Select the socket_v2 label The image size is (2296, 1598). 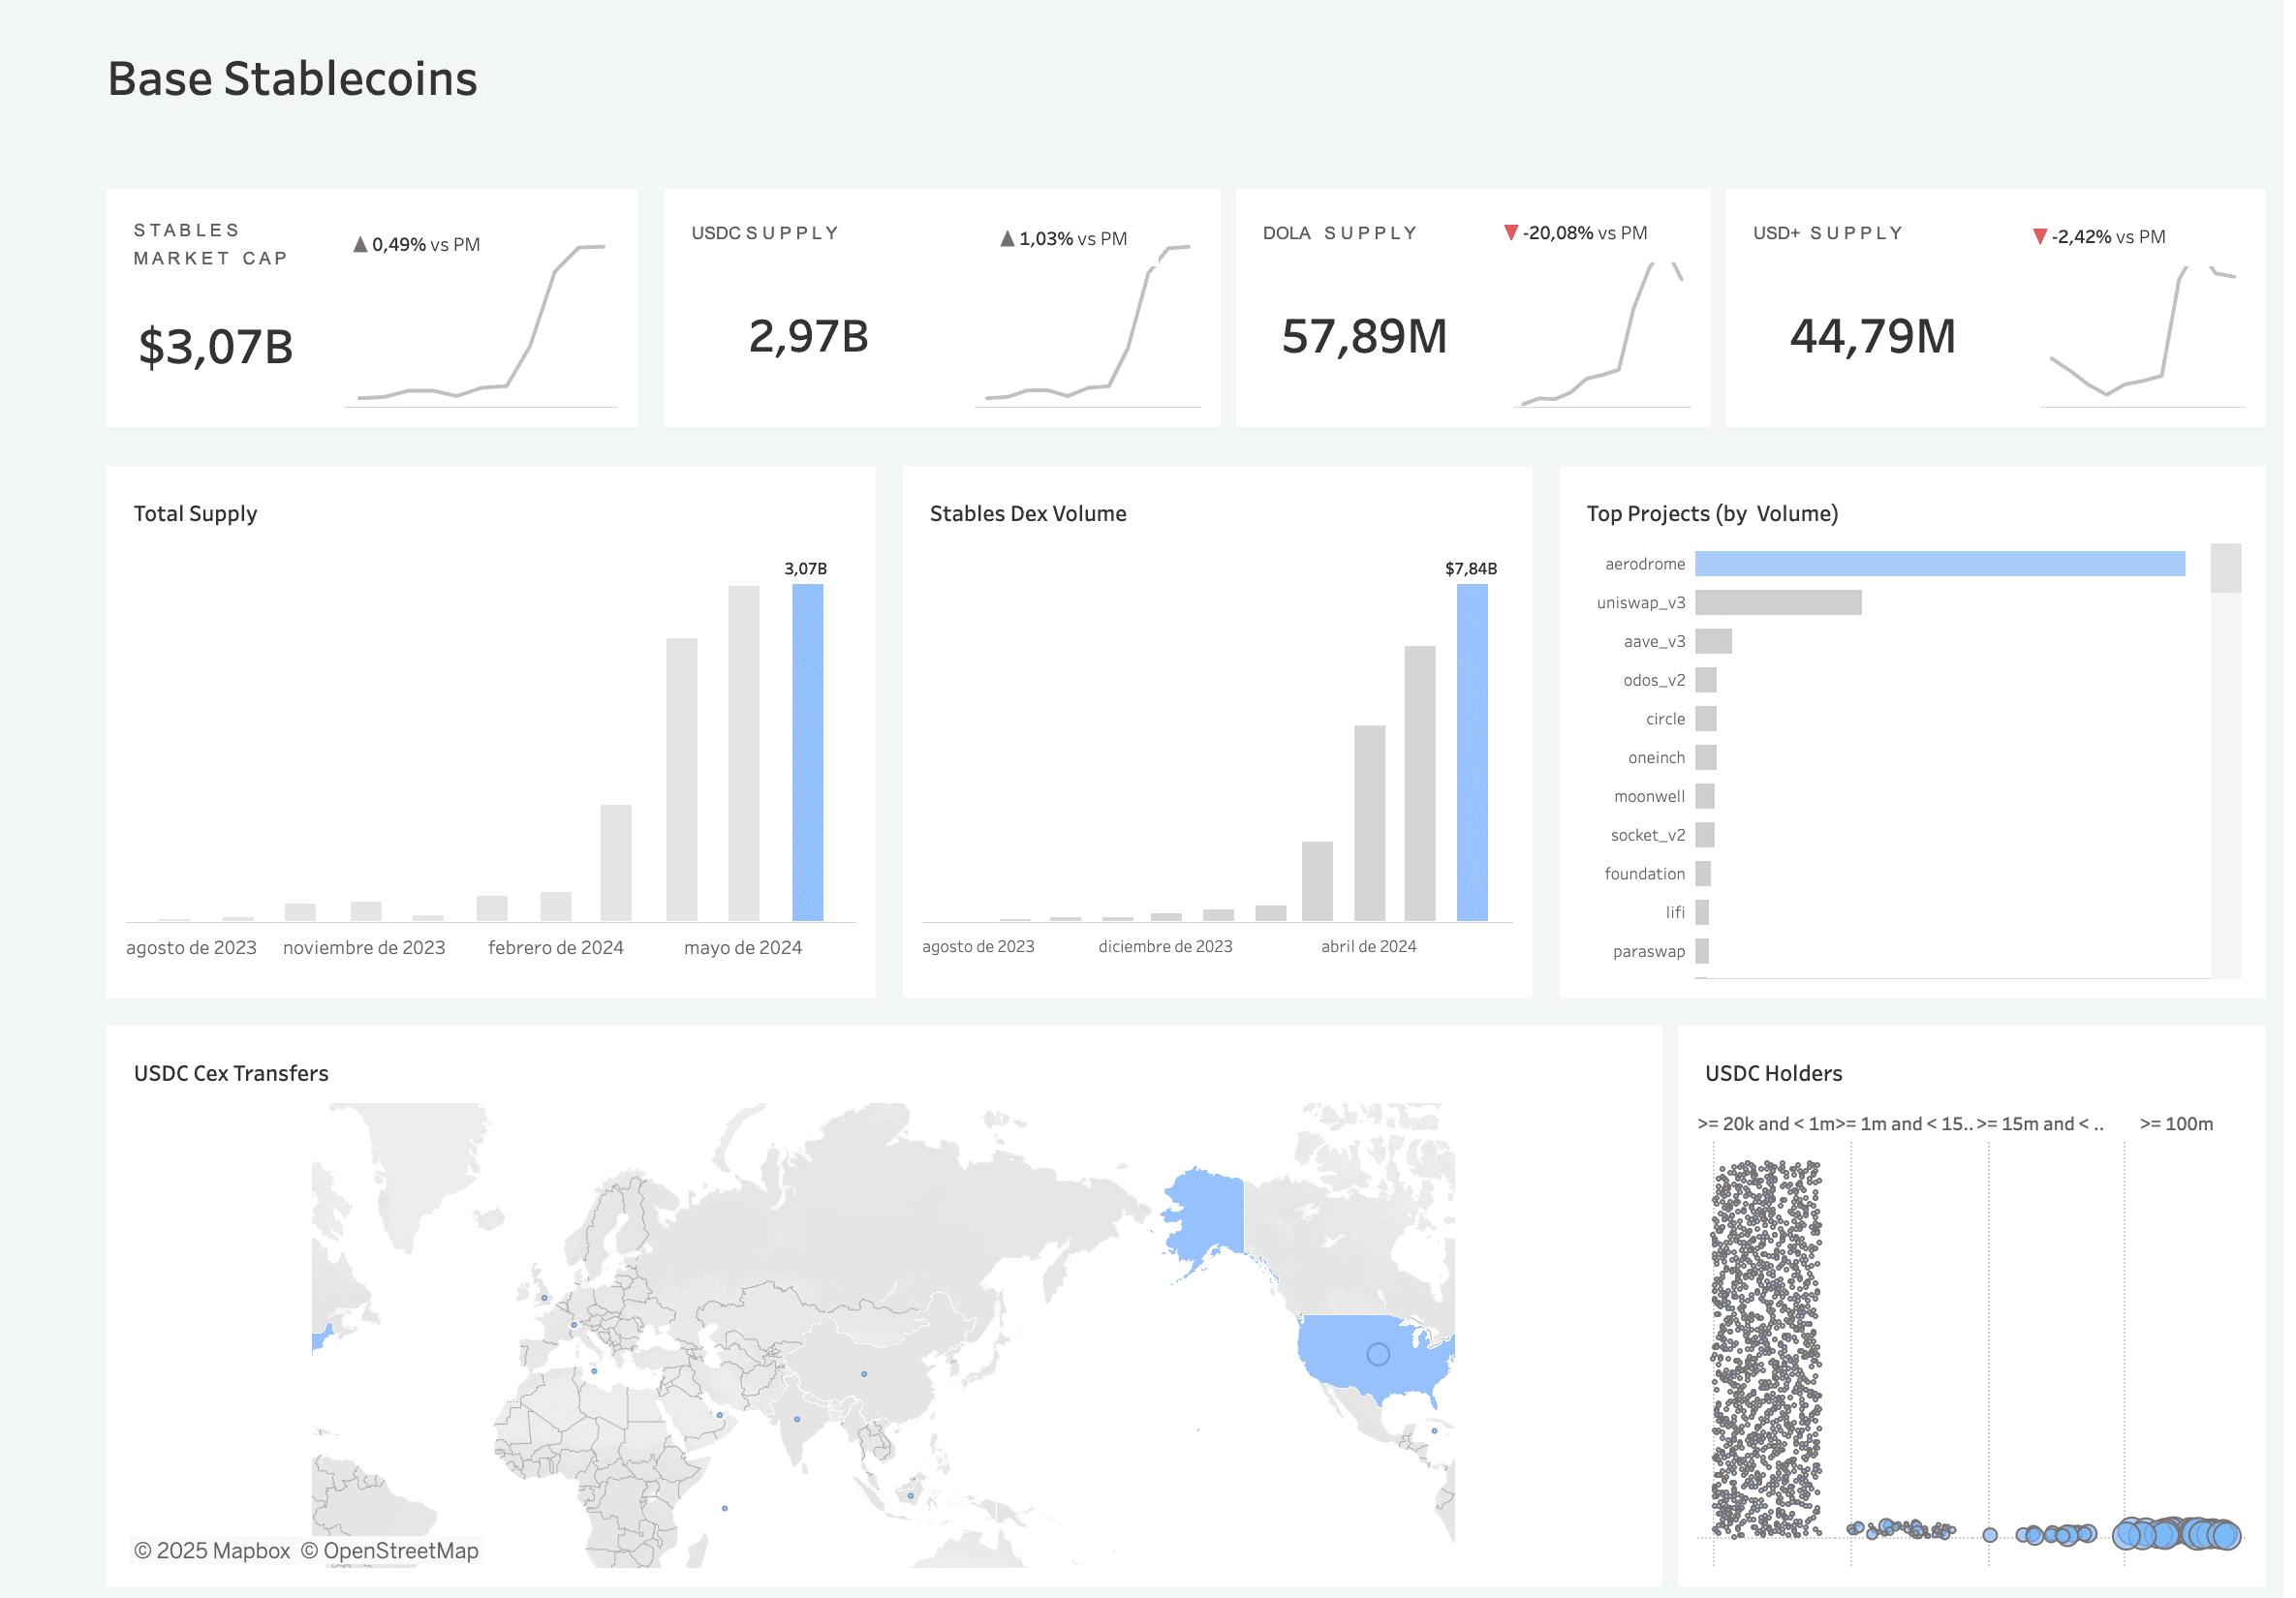[1647, 835]
